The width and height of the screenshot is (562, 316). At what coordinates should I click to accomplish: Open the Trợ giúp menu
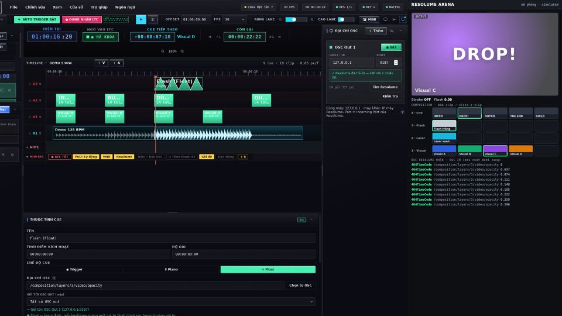pyautogui.click(x=99, y=7)
